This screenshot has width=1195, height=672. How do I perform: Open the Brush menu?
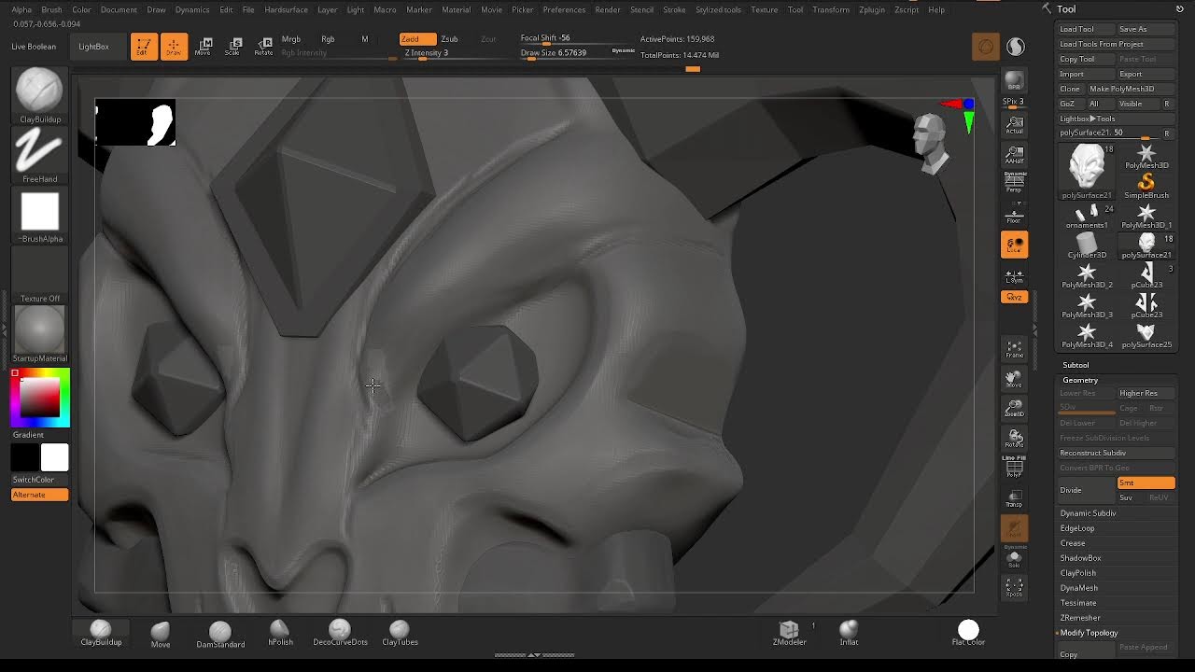coord(51,9)
